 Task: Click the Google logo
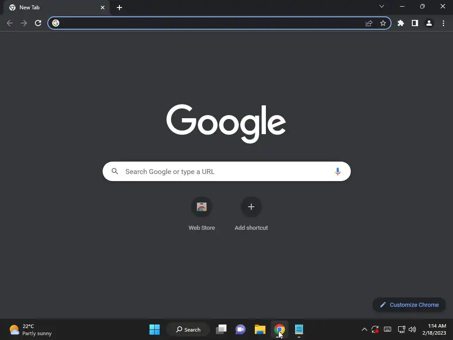click(226, 124)
